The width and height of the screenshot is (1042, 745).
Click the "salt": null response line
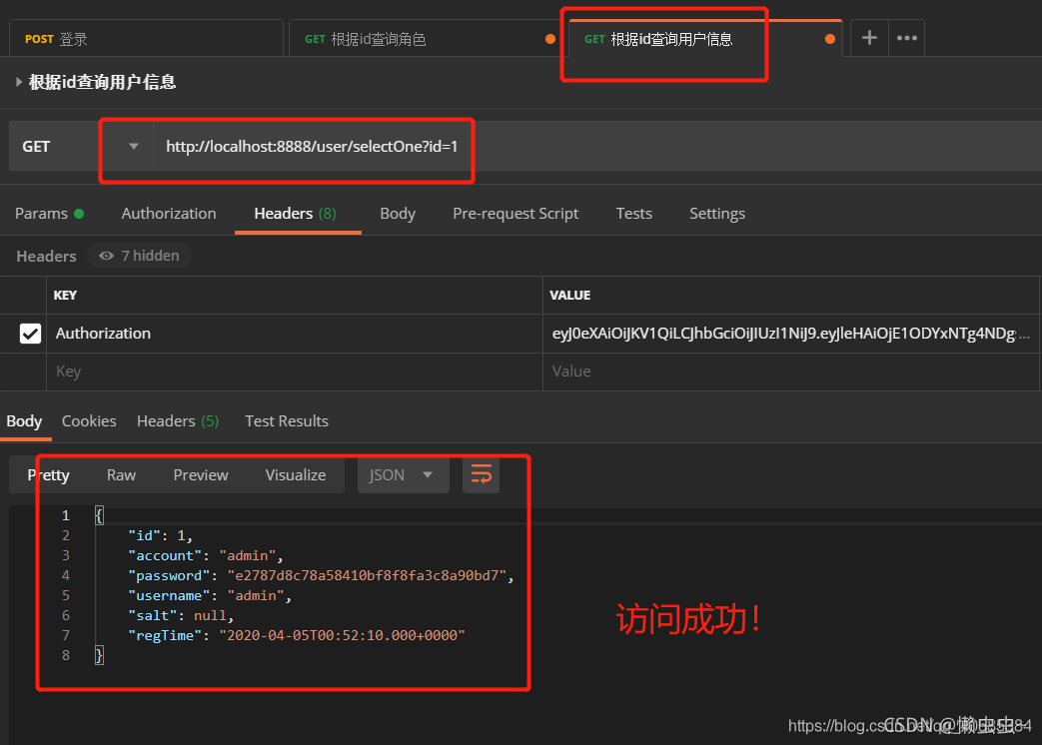(x=181, y=615)
